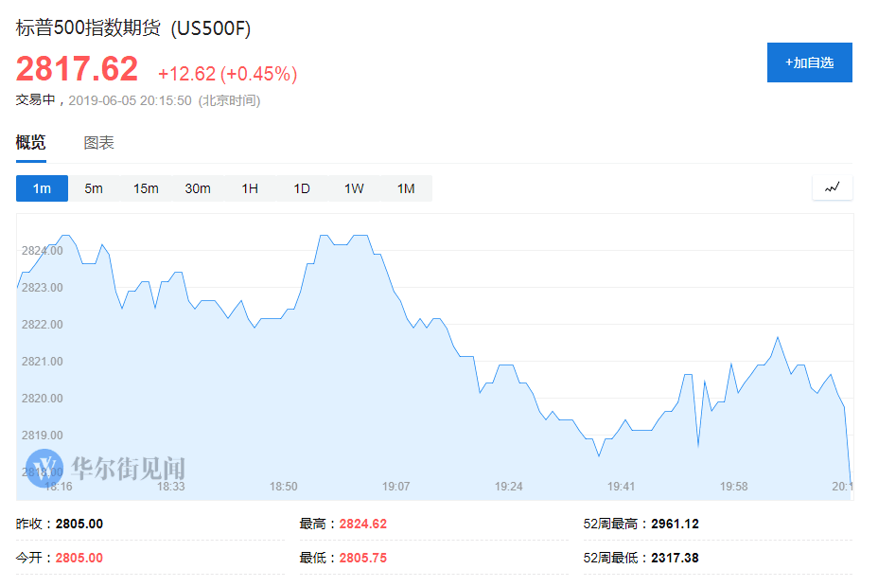Switch chart to 15m interval
This screenshot has width=878, height=587.
[x=146, y=188]
